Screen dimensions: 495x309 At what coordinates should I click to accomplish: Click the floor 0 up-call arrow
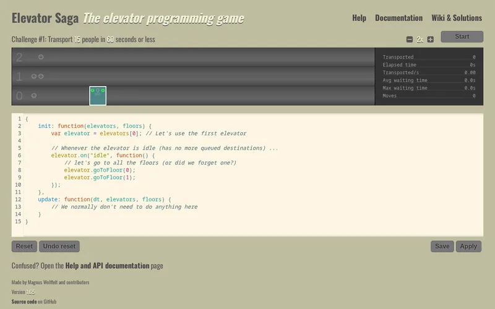34,96
